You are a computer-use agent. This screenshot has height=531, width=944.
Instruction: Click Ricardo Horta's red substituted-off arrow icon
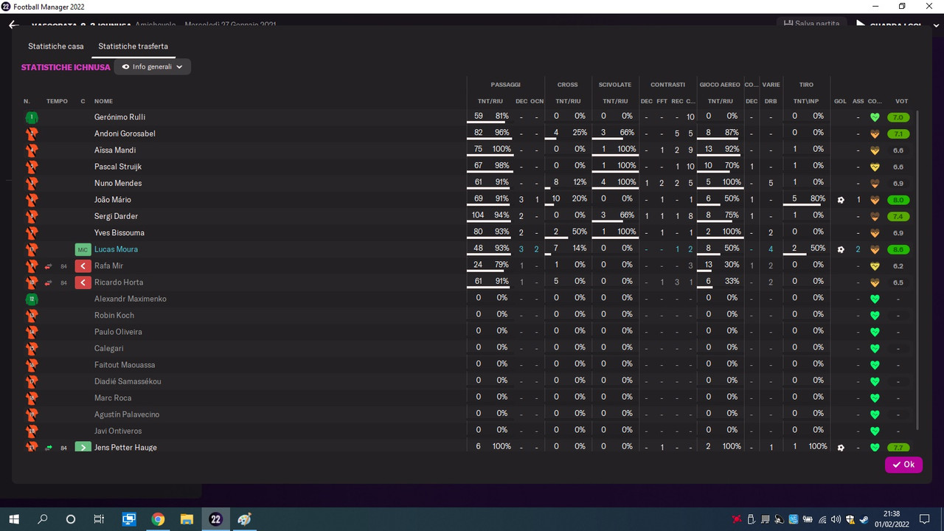point(83,282)
